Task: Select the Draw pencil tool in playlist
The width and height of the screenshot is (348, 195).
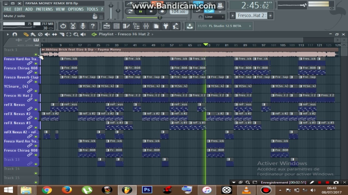Action: point(26,34)
